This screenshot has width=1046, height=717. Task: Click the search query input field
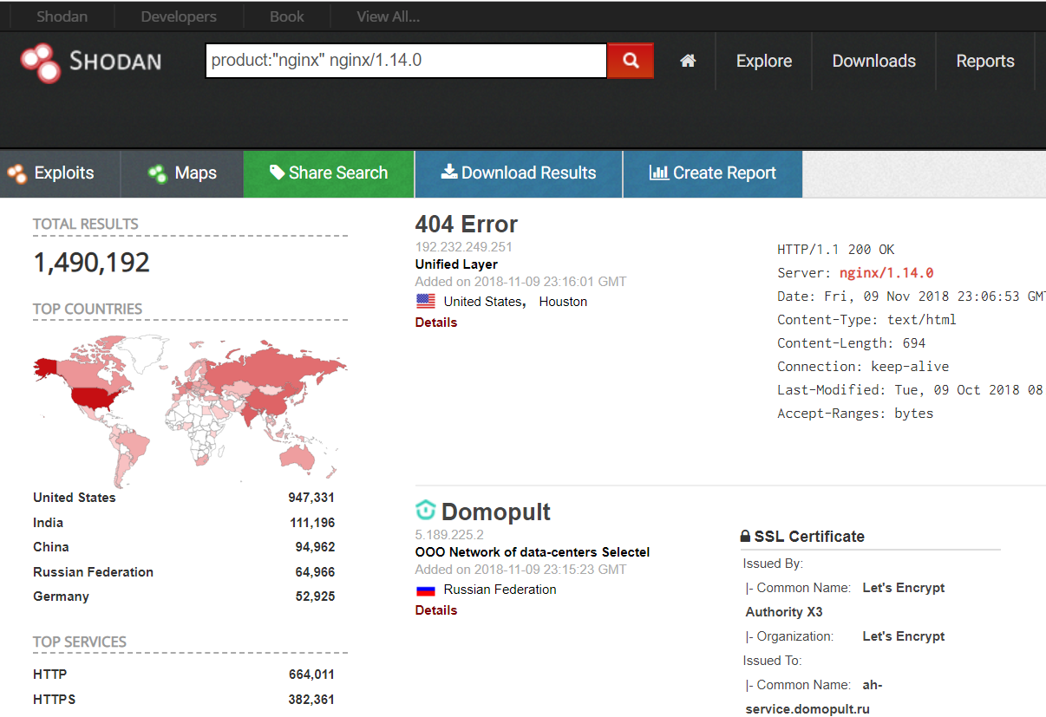coord(405,61)
